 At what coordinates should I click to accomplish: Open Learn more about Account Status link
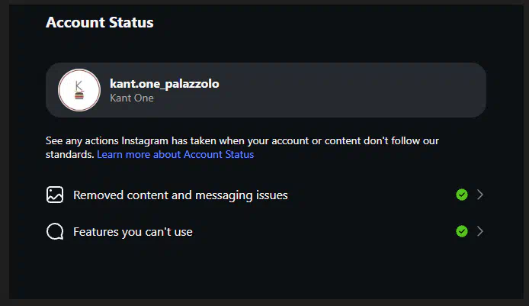tap(175, 154)
